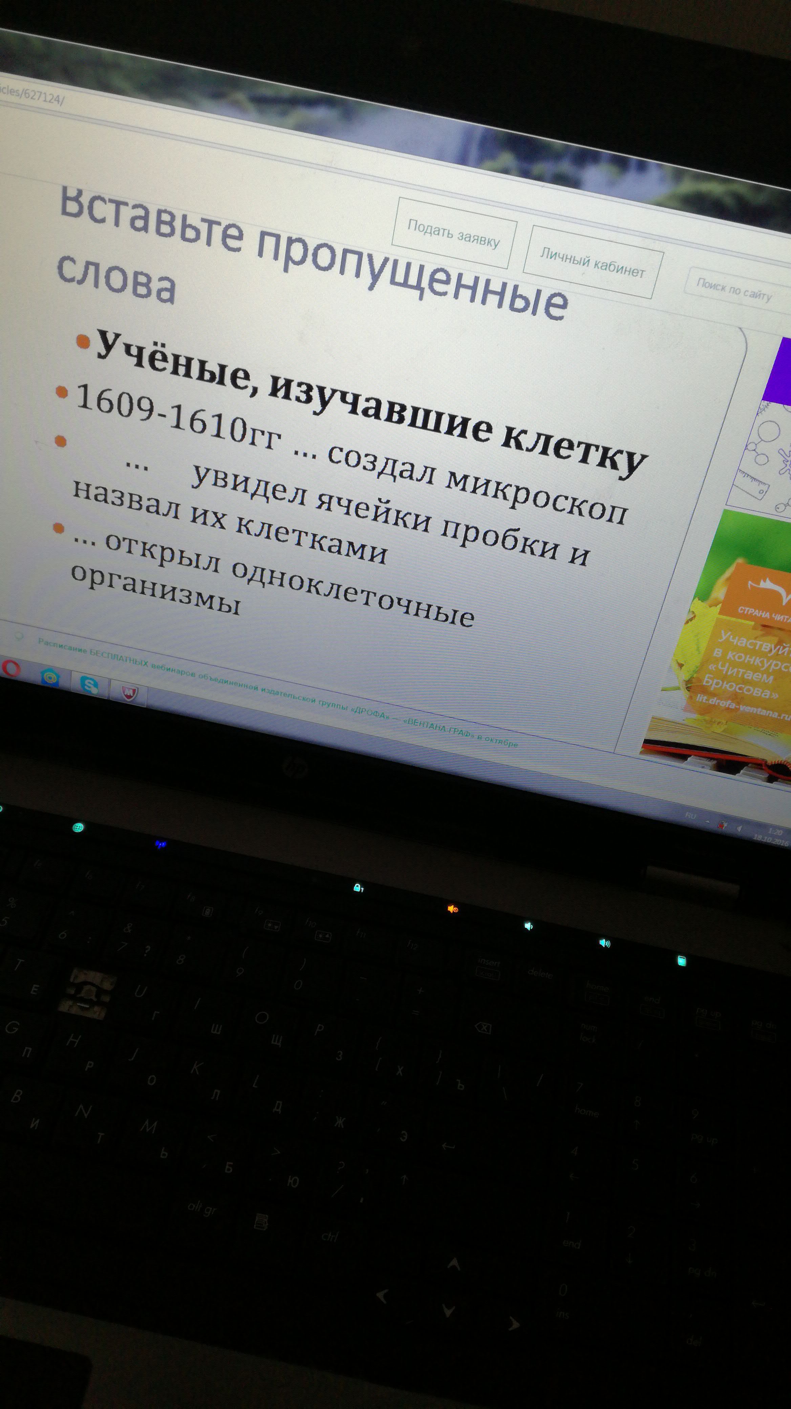791x1409 pixels.
Task: Click the Action Center flag tray icon
Action: (723, 825)
